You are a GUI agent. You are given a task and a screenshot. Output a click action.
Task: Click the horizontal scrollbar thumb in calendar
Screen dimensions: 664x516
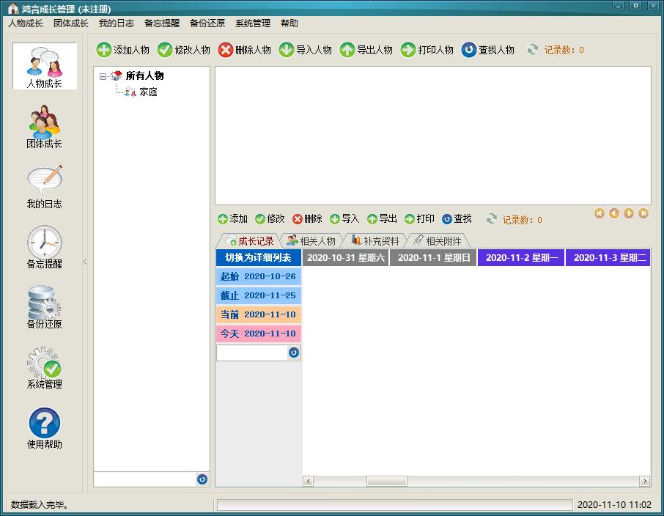pyautogui.click(x=387, y=481)
